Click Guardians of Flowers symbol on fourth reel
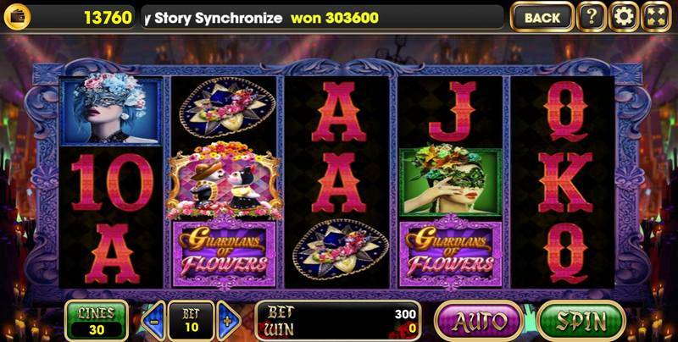The width and height of the screenshot is (678, 342). (x=451, y=253)
